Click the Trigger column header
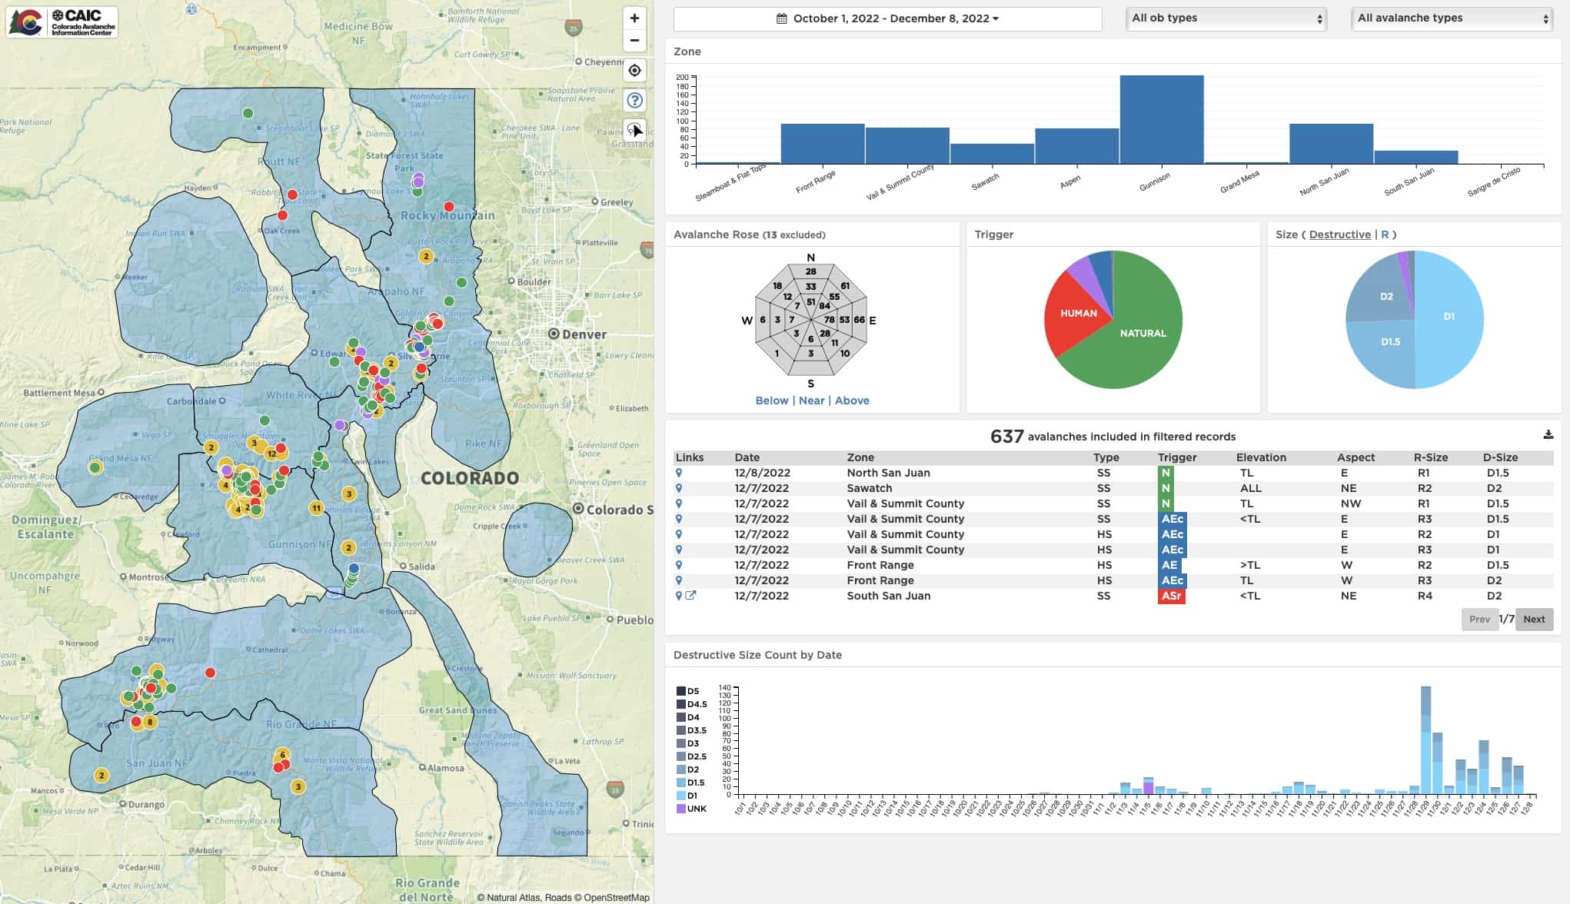The image size is (1570, 904). point(1177,457)
